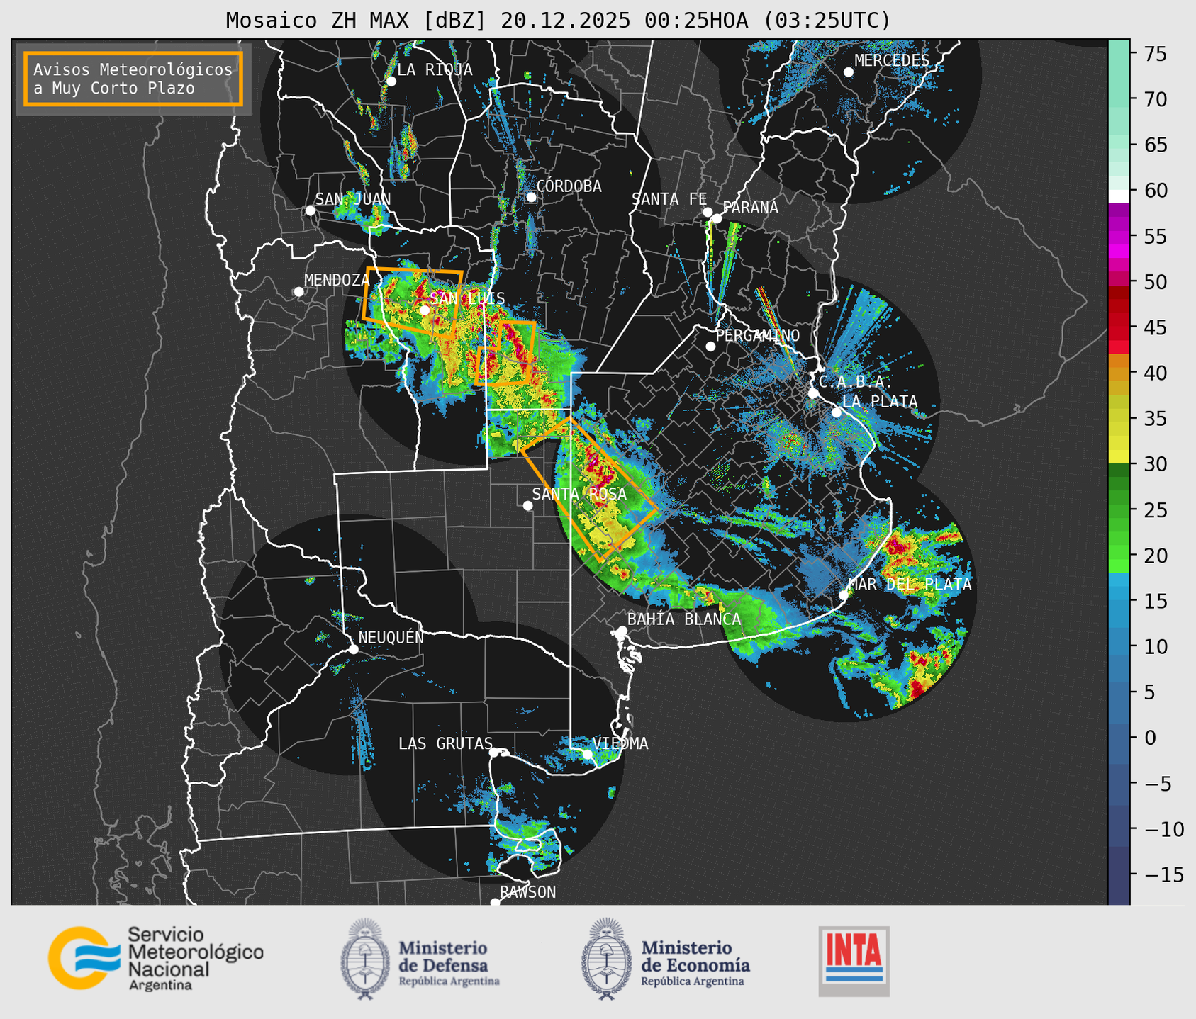1196x1019 pixels.
Task: Select the Córdoba city marker dot
Action: (531, 197)
